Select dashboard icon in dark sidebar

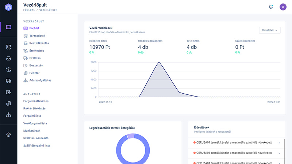(x=8, y=27)
